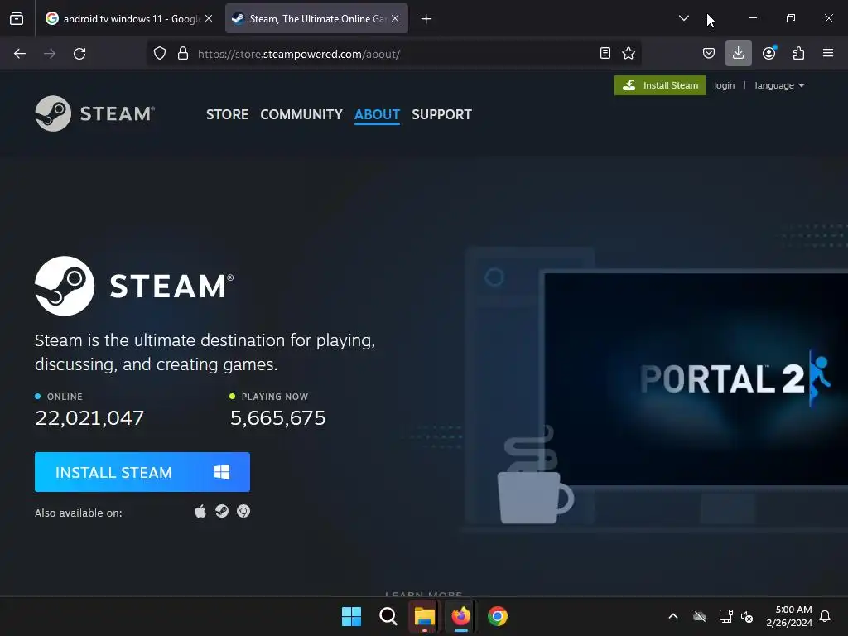The image size is (848, 636).
Task: Open Firefox account menu icon
Action: 769,53
